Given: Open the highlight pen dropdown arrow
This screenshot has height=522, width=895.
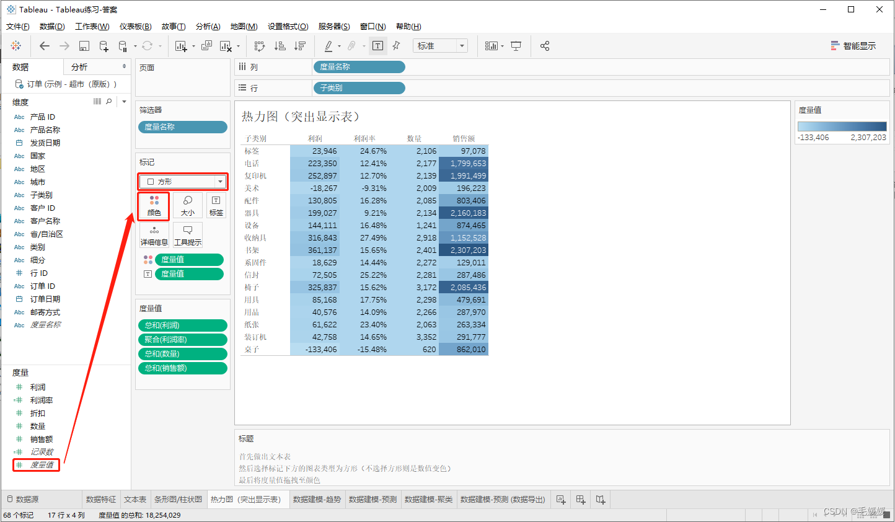Looking at the screenshot, I should (x=339, y=46).
